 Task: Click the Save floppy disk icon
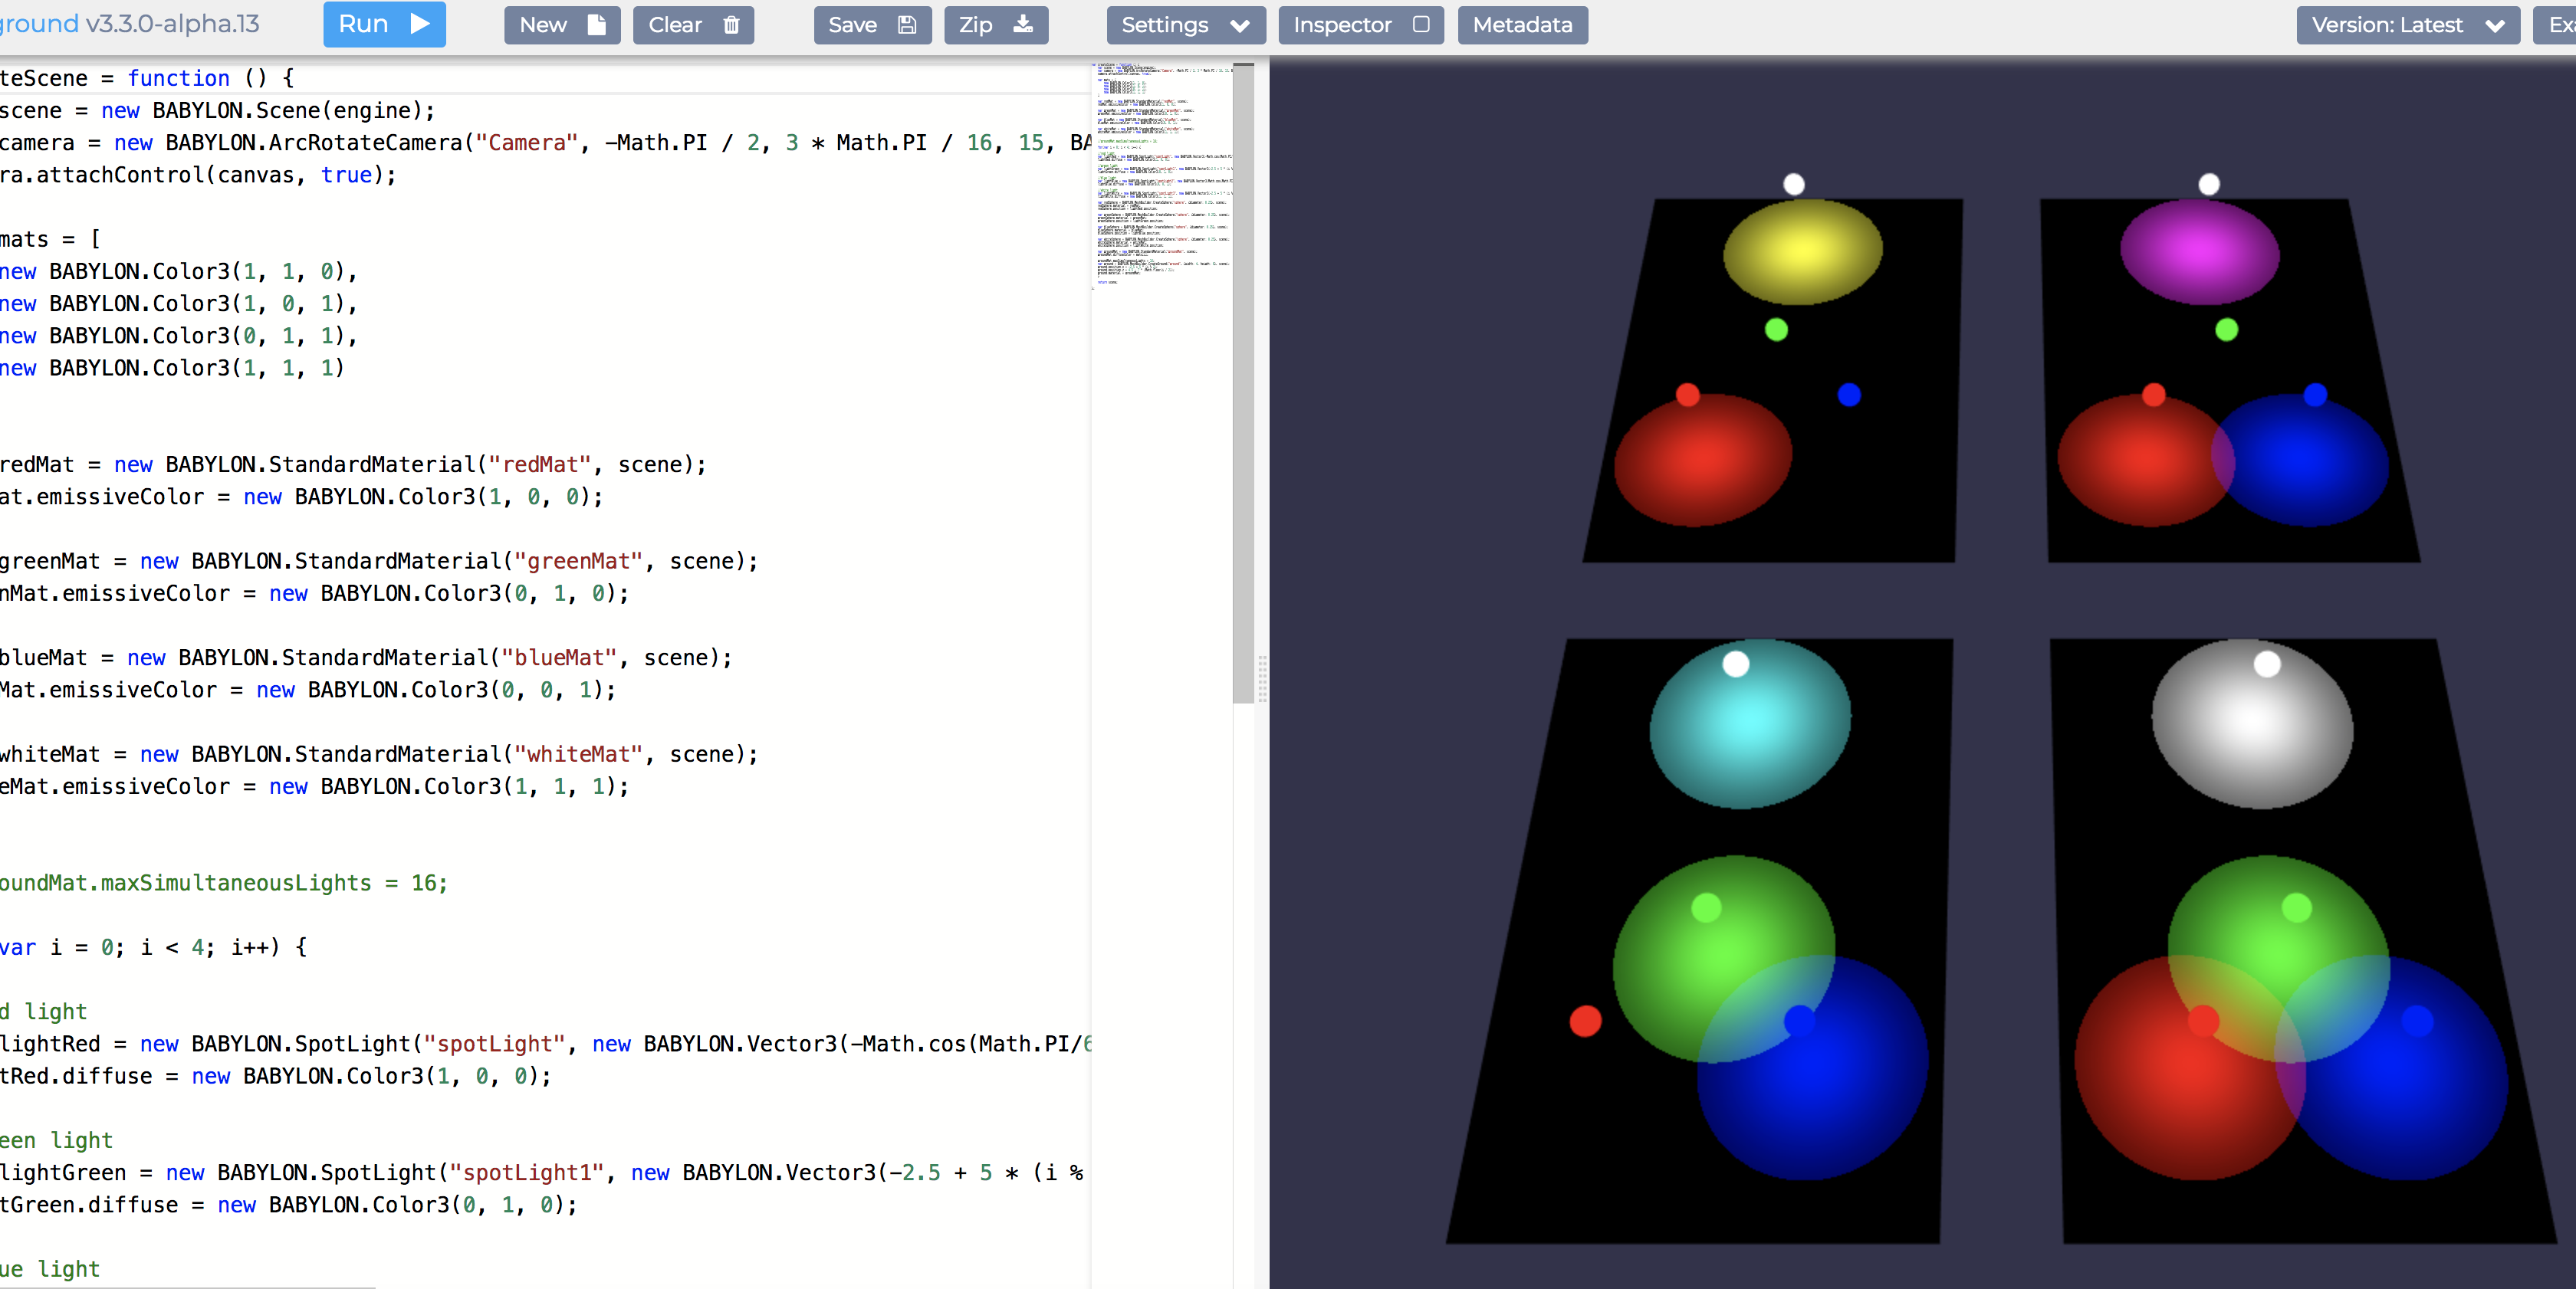click(906, 25)
